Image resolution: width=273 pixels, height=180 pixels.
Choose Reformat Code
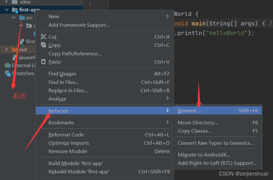(x=104, y=135)
